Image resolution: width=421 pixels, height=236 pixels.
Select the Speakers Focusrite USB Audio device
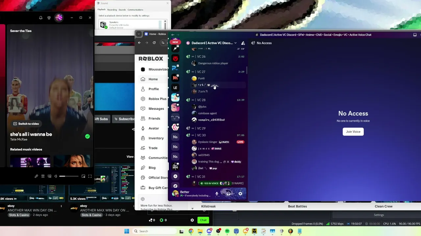coord(131,25)
